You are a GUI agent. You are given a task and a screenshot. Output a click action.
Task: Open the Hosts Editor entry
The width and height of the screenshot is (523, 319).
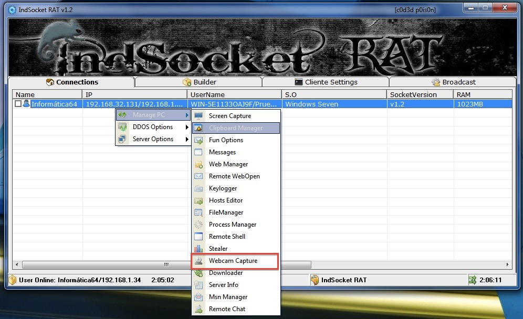click(236, 200)
